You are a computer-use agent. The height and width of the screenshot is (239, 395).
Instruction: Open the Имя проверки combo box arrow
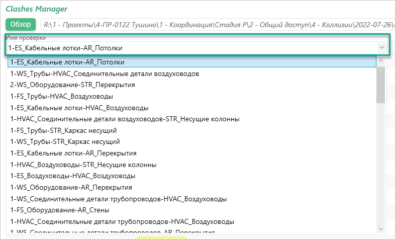(x=381, y=47)
